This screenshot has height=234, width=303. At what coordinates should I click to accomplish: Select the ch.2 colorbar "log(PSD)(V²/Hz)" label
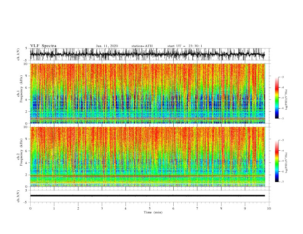click(x=287, y=163)
